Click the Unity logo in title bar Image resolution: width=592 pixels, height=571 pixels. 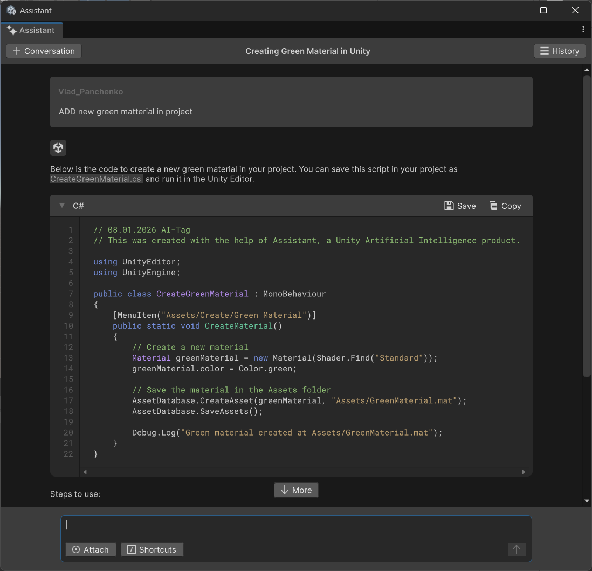pyautogui.click(x=11, y=10)
